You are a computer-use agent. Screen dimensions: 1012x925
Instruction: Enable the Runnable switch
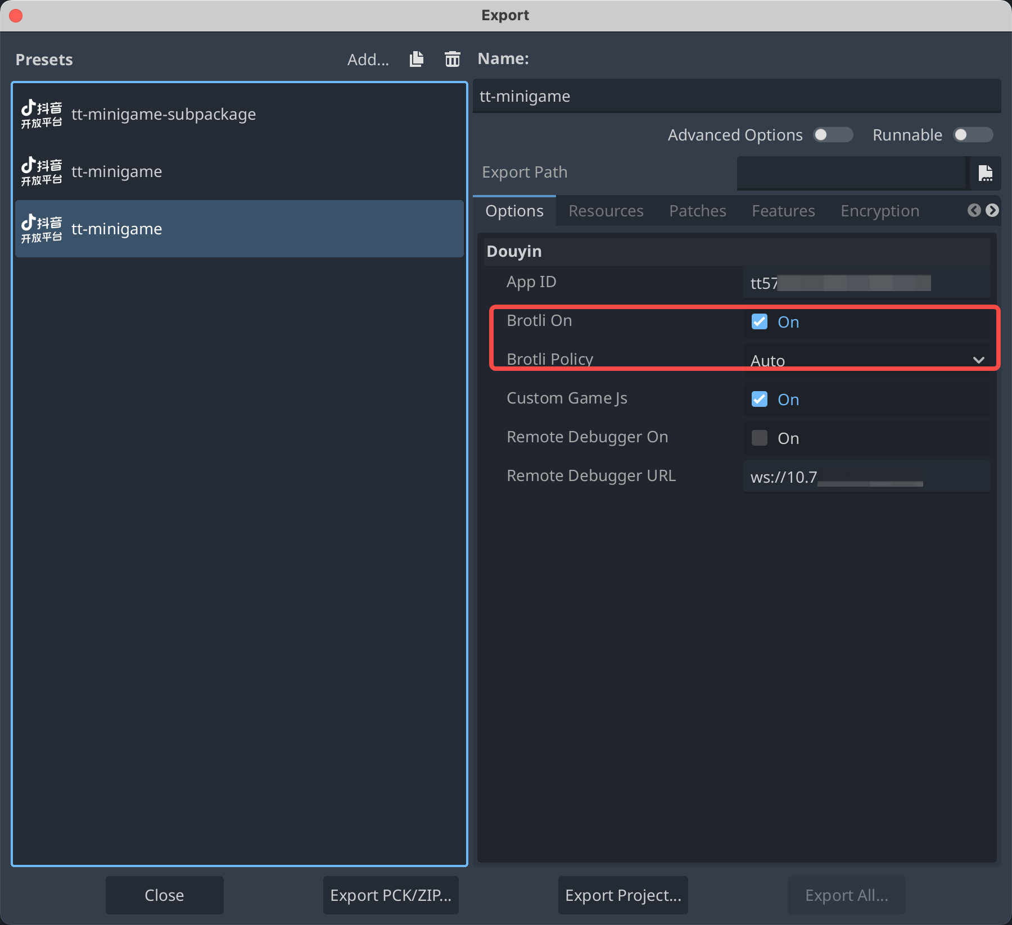(x=973, y=135)
